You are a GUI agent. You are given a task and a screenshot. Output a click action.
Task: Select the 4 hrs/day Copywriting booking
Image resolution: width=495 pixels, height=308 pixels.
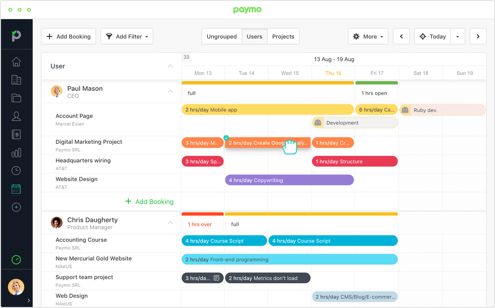[290, 180]
